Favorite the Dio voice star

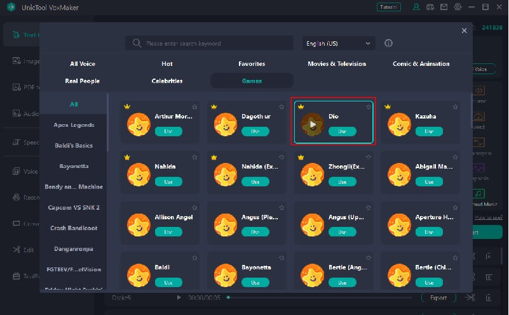(x=368, y=106)
